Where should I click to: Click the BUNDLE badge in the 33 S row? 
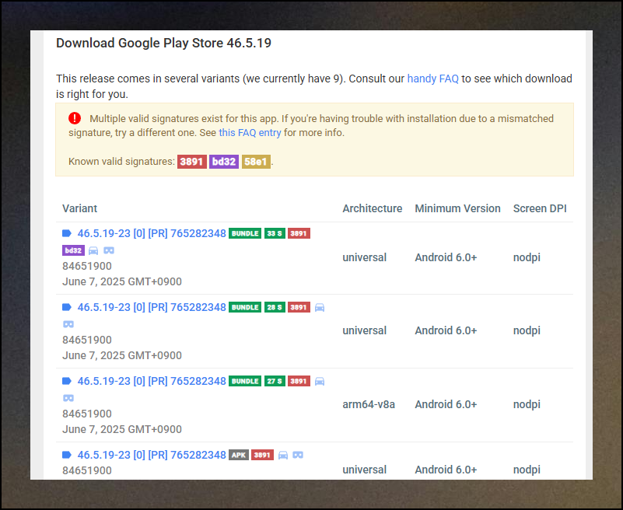tap(245, 233)
